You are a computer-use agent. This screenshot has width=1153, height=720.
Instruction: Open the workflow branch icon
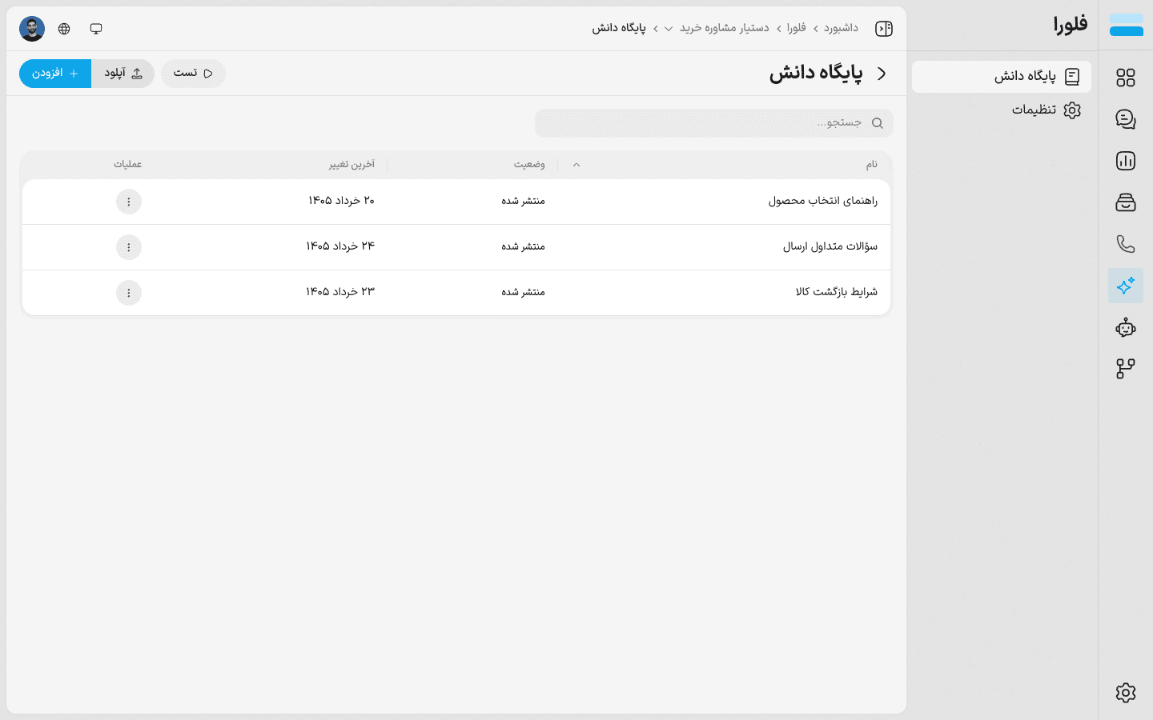[1126, 369]
